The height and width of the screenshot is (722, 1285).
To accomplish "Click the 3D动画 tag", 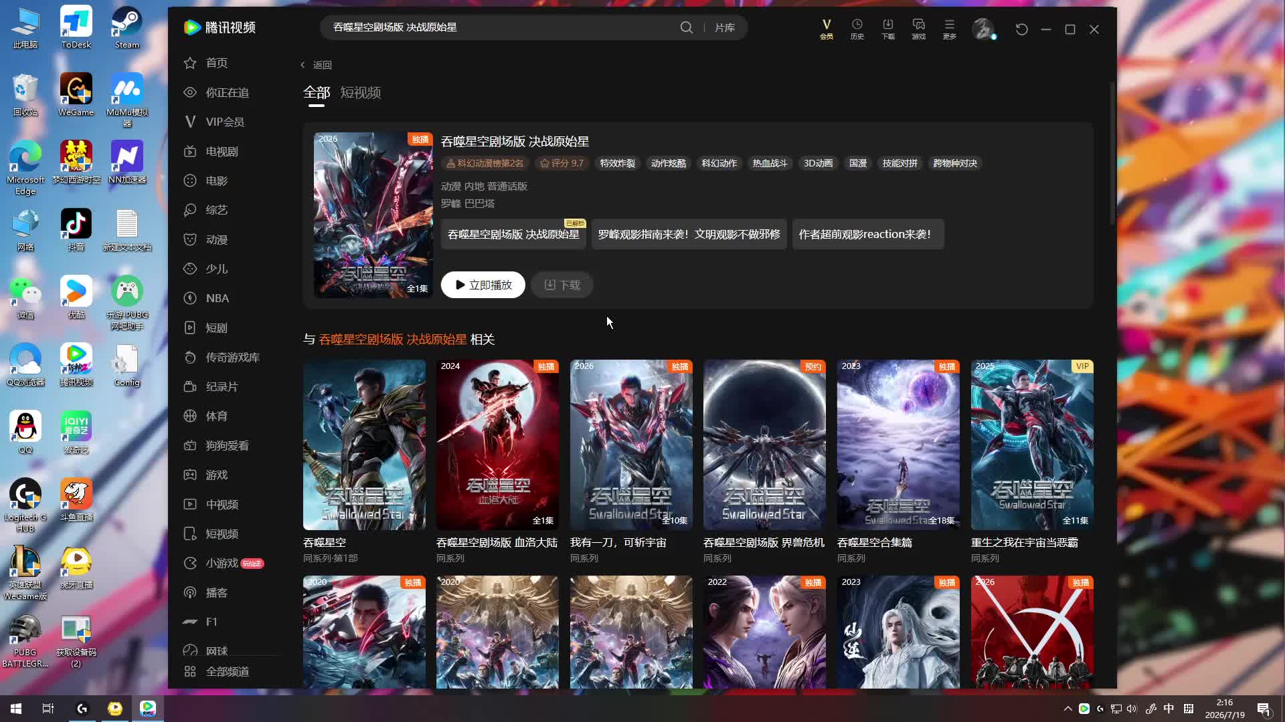I will (818, 163).
